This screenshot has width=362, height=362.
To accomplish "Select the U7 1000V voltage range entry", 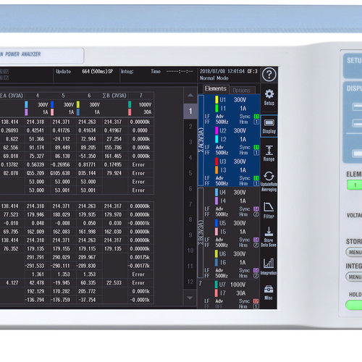I will [230, 285].
